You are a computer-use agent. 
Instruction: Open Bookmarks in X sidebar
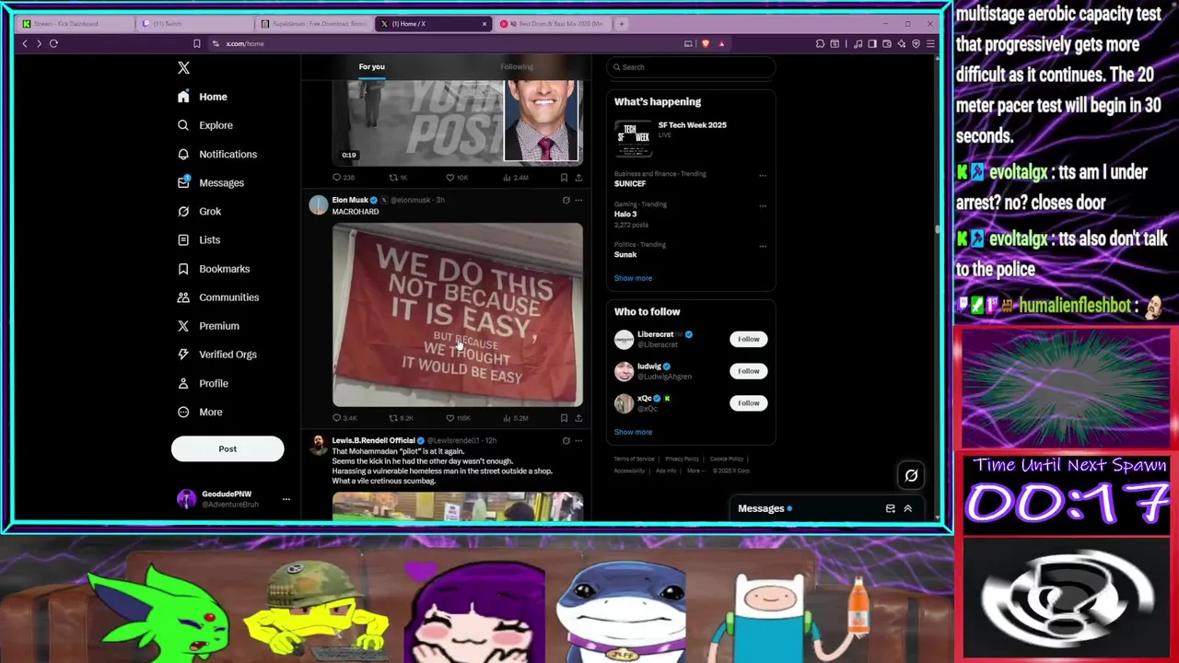point(214,269)
